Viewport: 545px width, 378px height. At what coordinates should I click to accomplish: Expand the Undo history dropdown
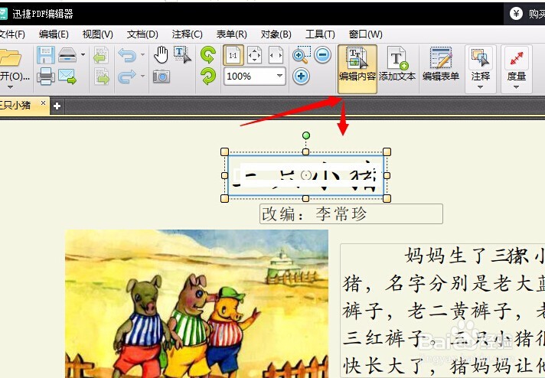click(142, 54)
